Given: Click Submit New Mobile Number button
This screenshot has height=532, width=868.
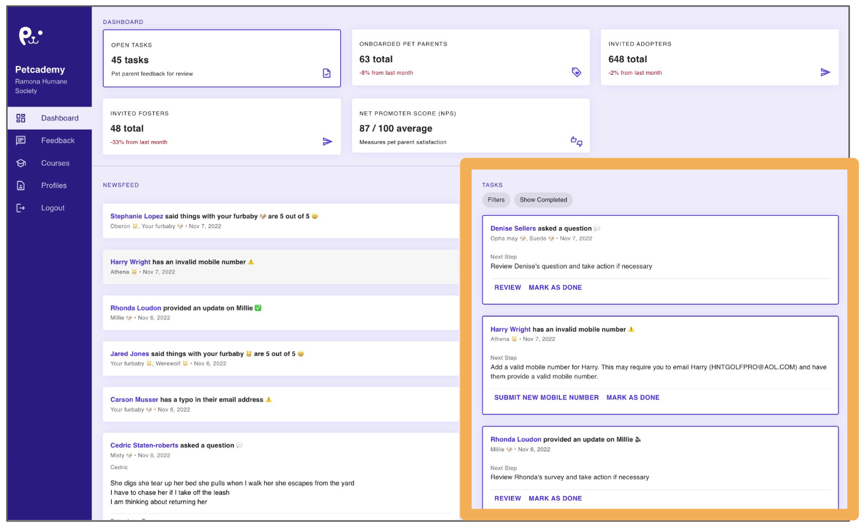Looking at the screenshot, I should (x=546, y=397).
